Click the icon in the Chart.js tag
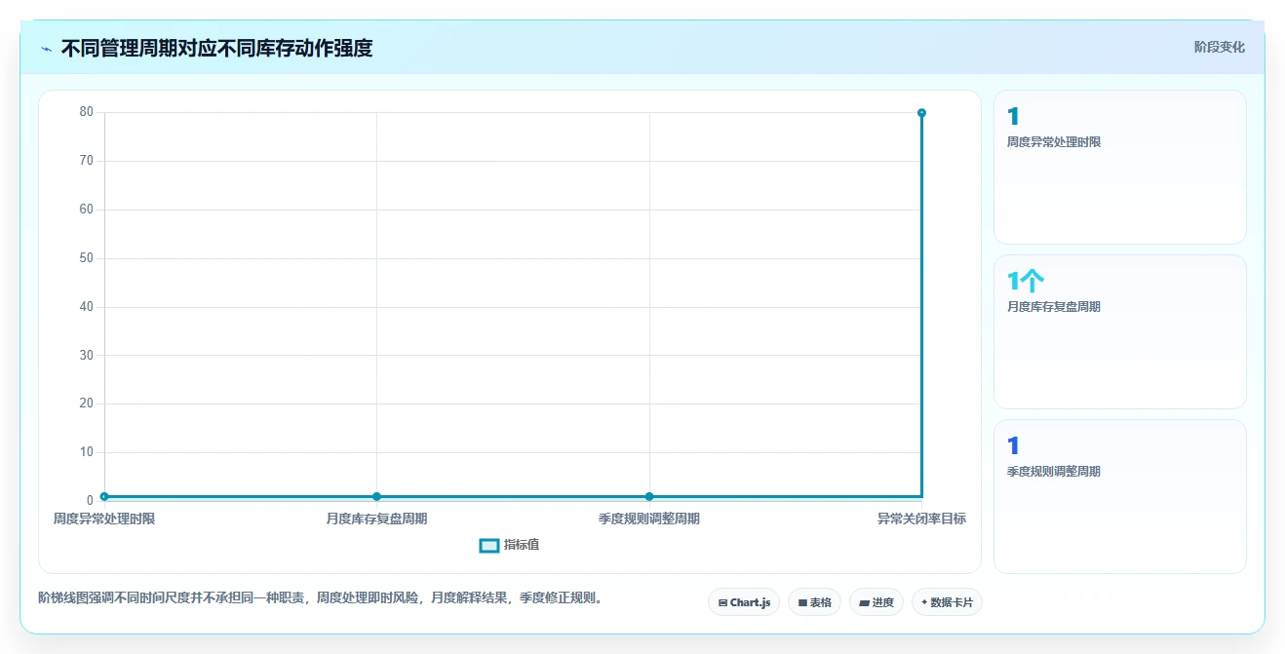 (722, 603)
